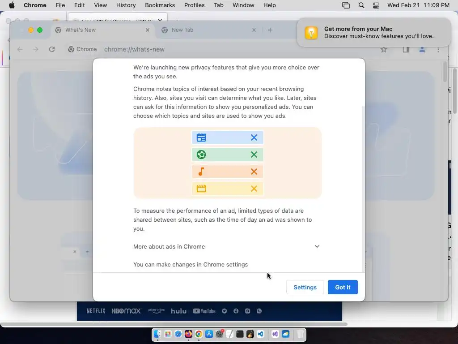The image size is (458, 344).
Task: Reload the current page
Action: click(x=52, y=49)
